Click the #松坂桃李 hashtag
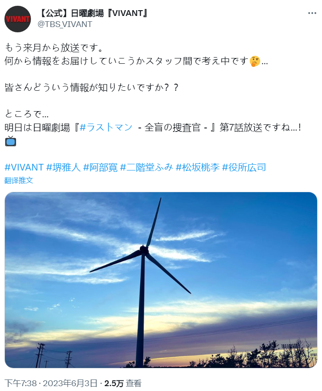This screenshot has width=322, height=391. [197, 167]
